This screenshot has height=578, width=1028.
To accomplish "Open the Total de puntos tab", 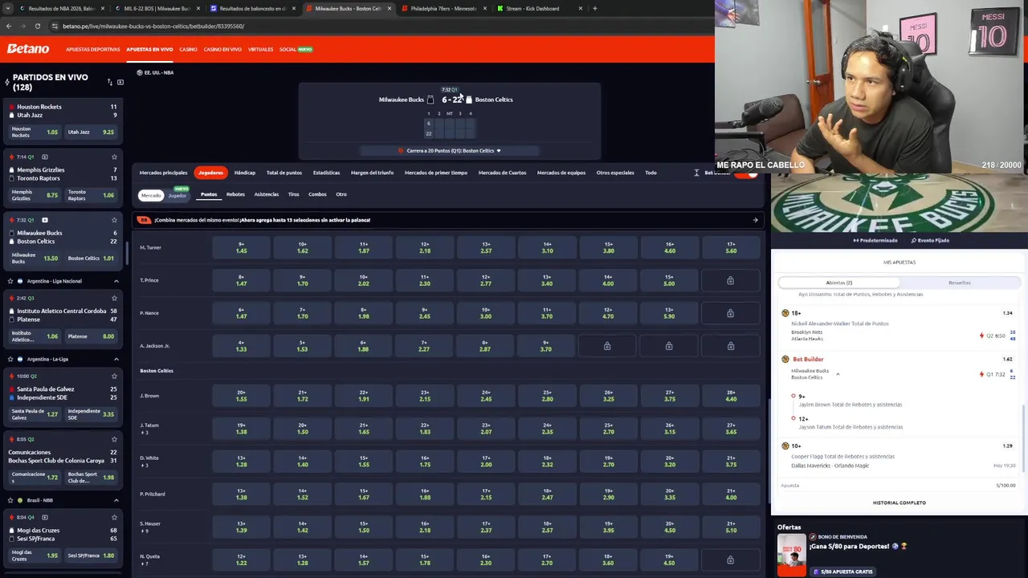I will point(284,173).
